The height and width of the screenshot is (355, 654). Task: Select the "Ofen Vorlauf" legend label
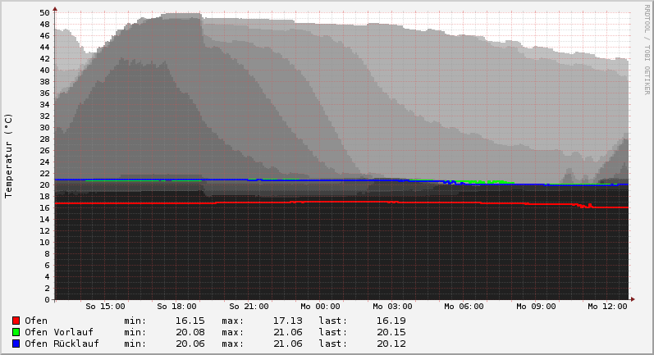(x=59, y=332)
